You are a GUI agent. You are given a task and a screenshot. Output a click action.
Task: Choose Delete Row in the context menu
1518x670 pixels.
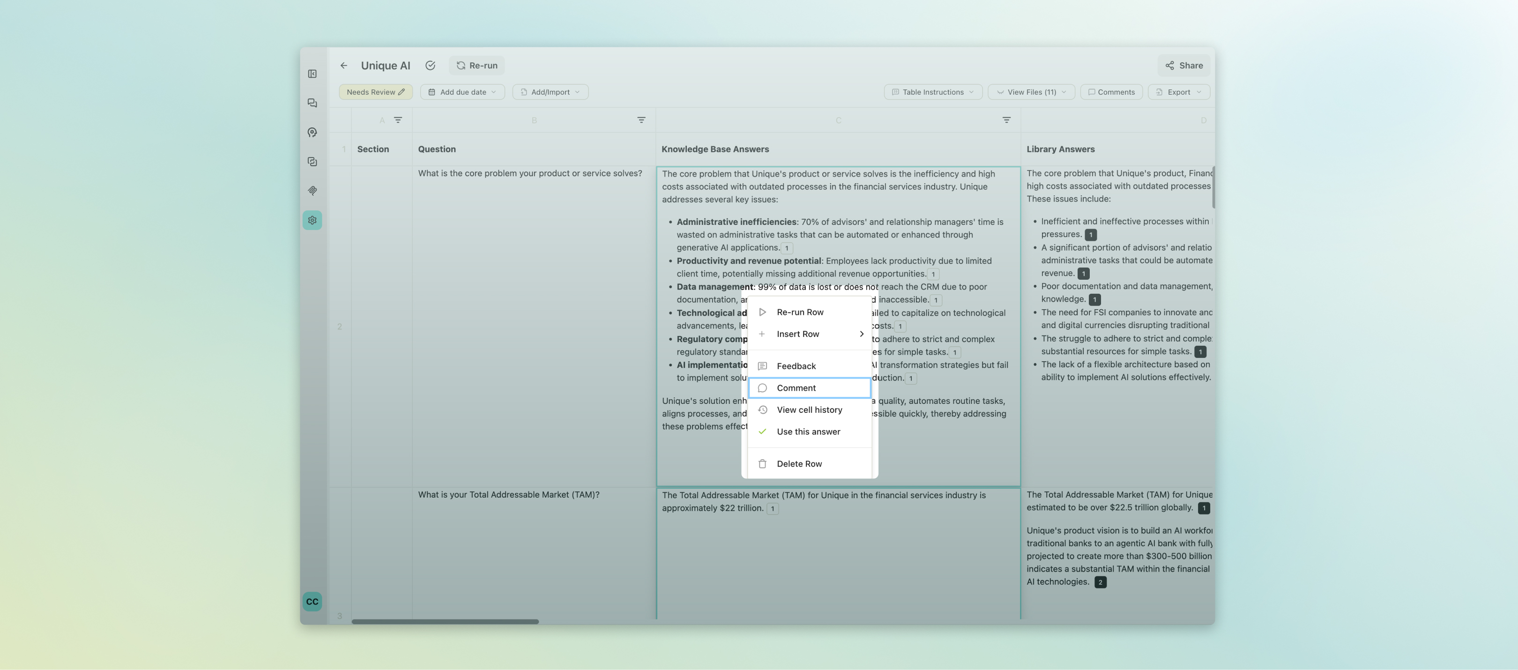pyautogui.click(x=810, y=464)
